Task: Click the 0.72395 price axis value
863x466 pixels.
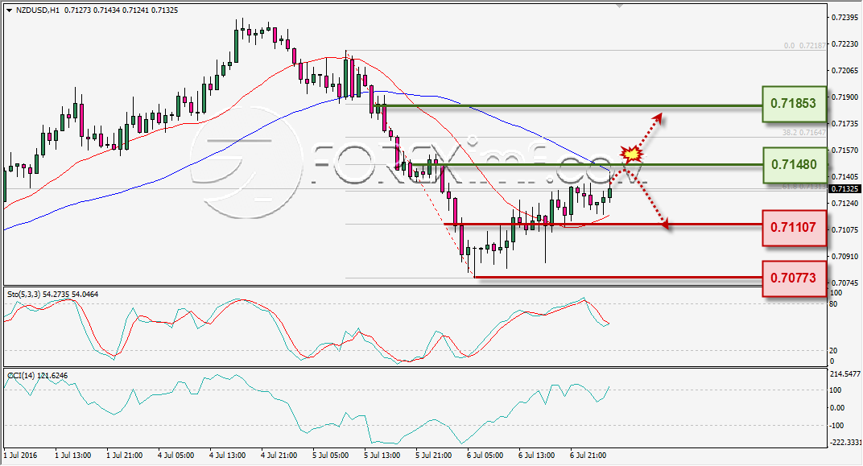Action: pos(844,17)
